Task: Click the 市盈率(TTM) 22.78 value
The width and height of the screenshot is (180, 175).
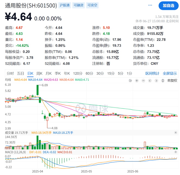Action: (x=161, y=40)
